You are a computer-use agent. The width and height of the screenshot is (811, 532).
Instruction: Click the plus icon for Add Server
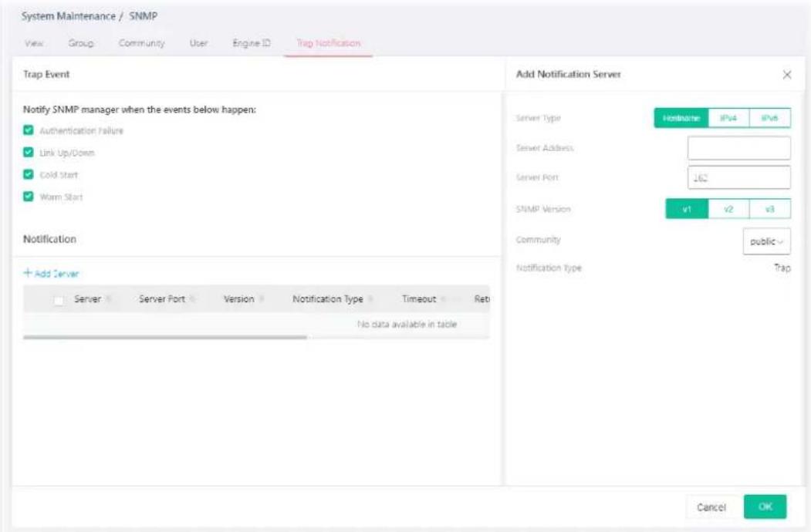[x=28, y=273]
